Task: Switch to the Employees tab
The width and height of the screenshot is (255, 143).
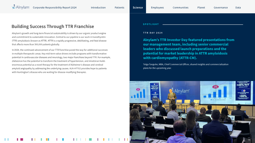Action: coord(157,8)
